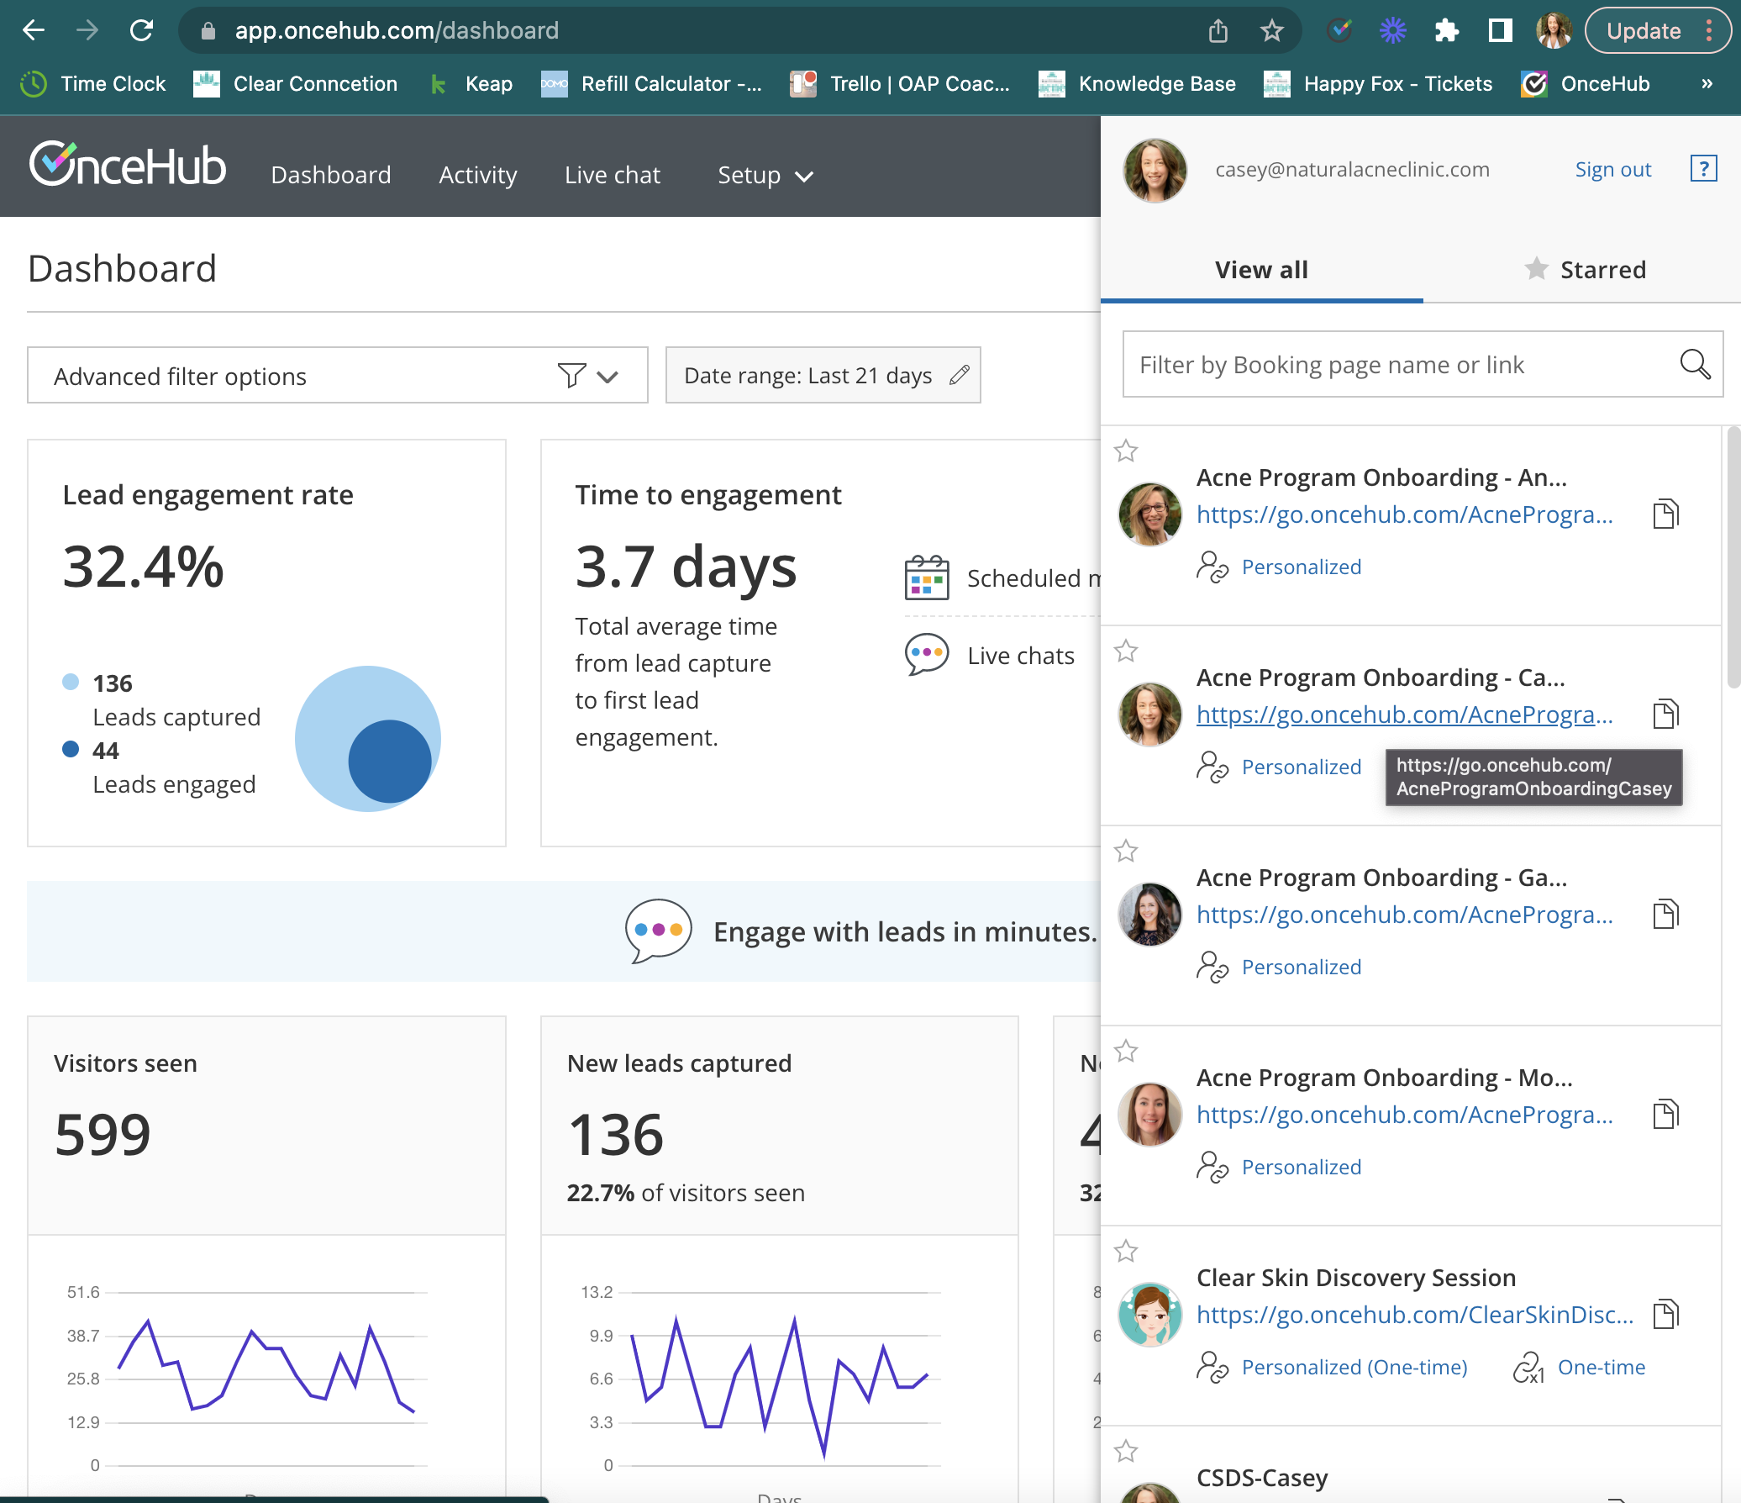This screenshot has width=1741, height=1503.
Task: Click the OnceHub logo
Action: (x=127, y=164)
